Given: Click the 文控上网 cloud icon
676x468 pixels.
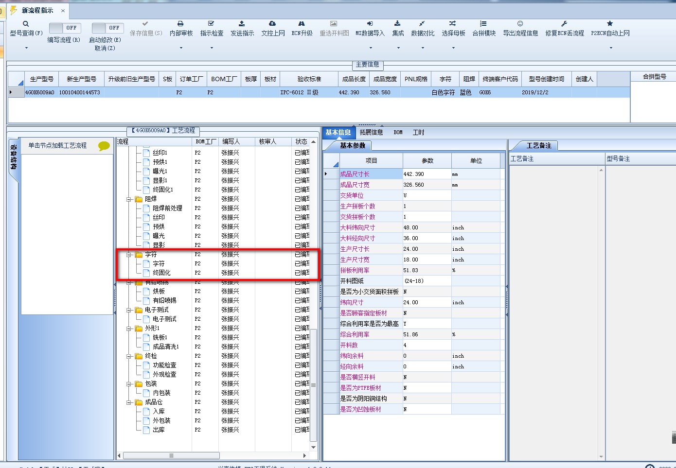Looking at the screenshot, I should pyautogui.click(x=272, y=24).
